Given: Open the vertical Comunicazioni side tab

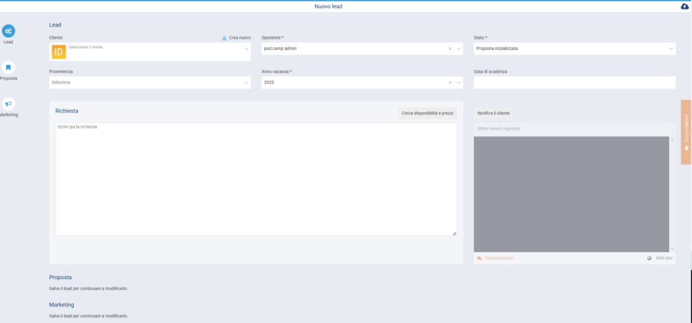Looking at the screenshot, I should [686, 132].
